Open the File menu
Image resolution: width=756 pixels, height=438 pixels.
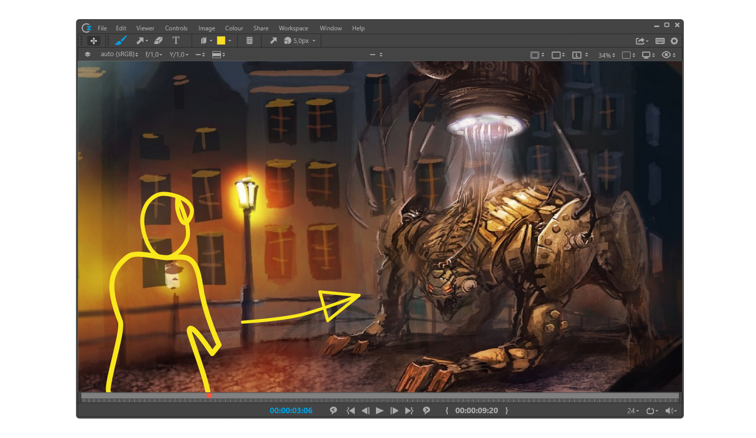pos(102,28)
